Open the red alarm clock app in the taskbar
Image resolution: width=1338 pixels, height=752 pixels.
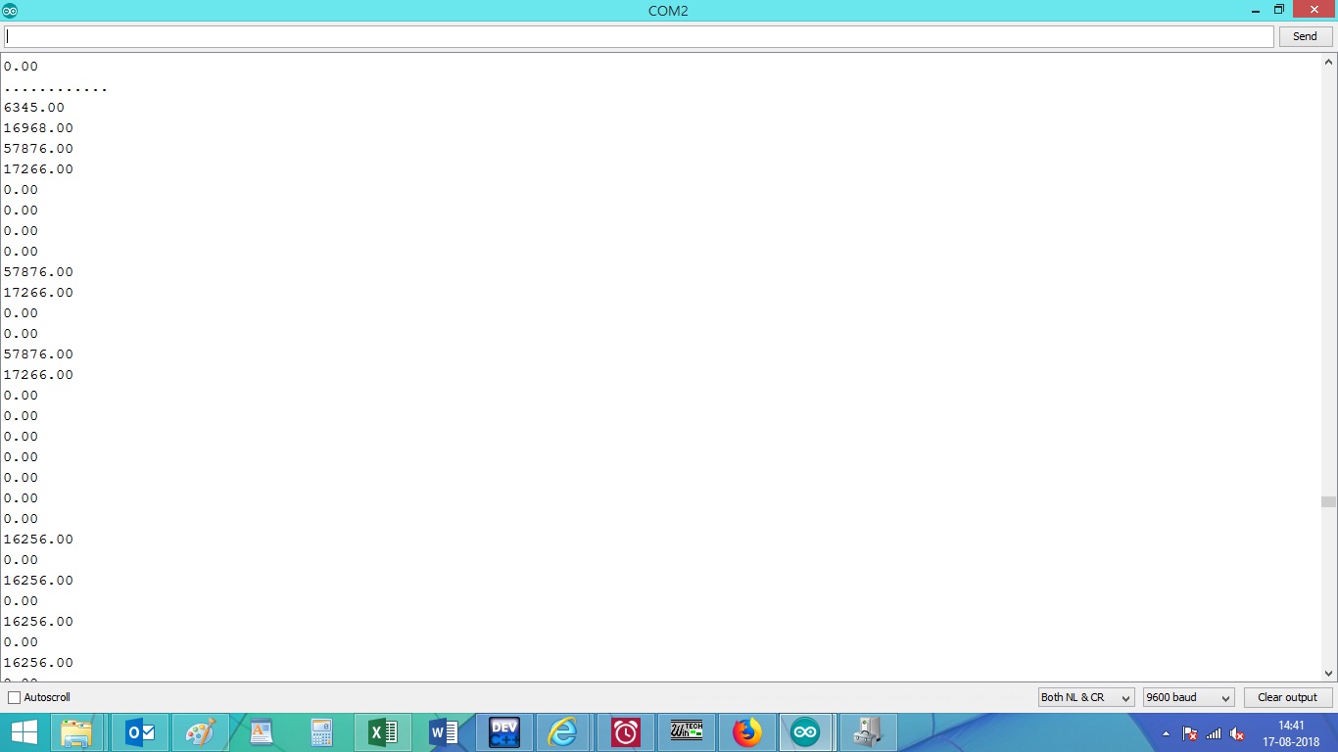(625, 732)
